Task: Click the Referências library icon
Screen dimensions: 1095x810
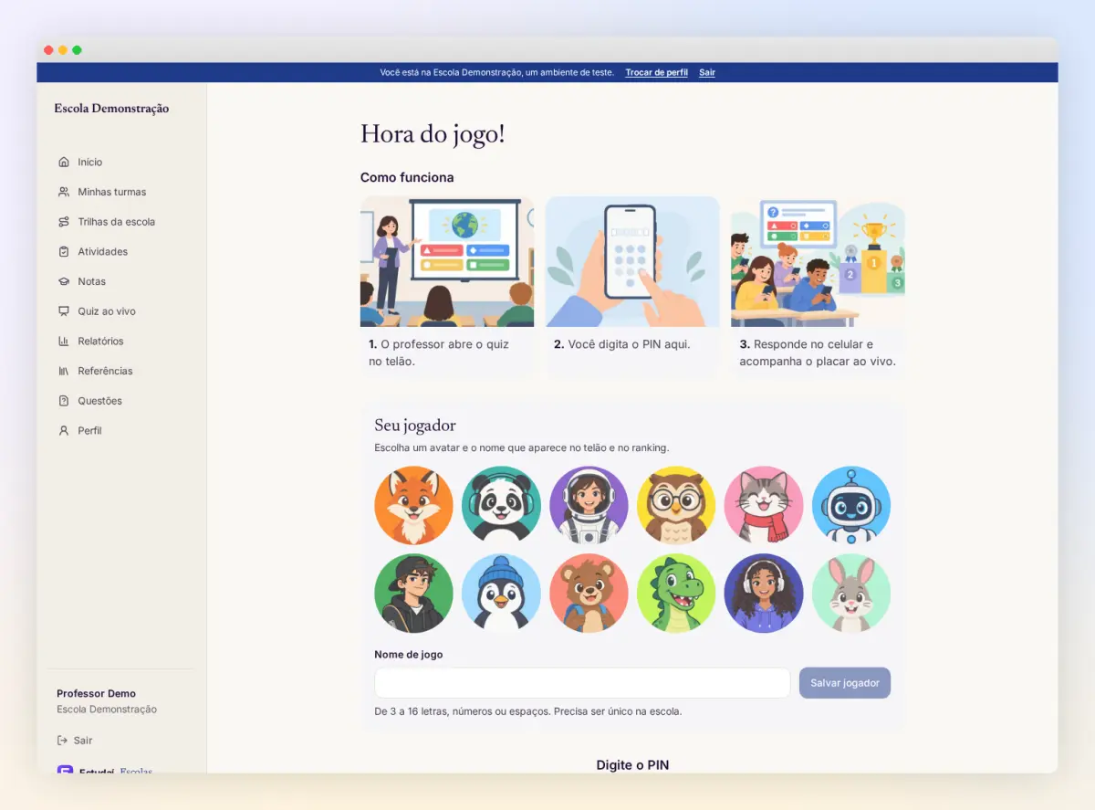Action: [x=64, y=371]
